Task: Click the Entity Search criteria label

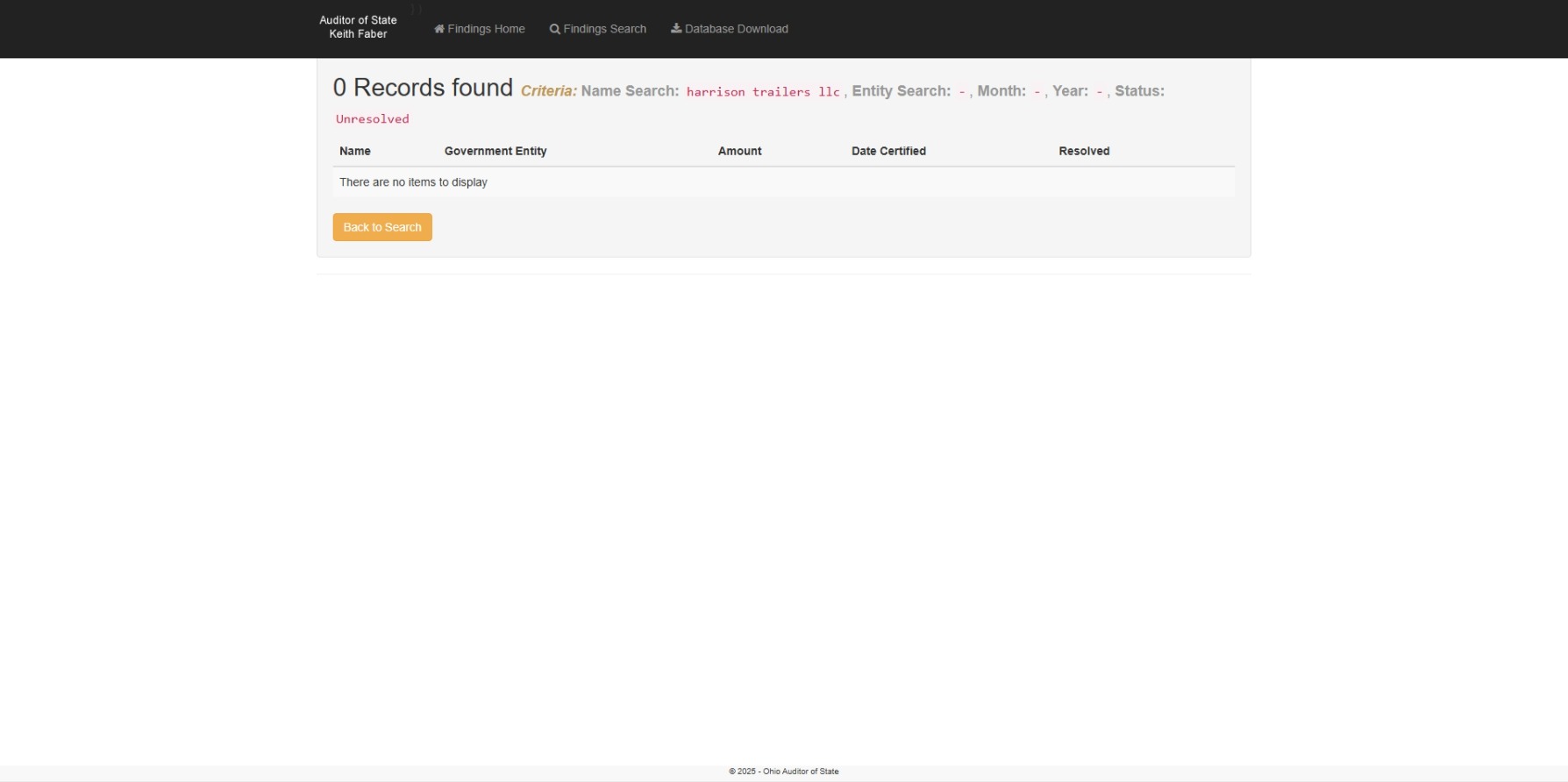Action: coord(901,91)
